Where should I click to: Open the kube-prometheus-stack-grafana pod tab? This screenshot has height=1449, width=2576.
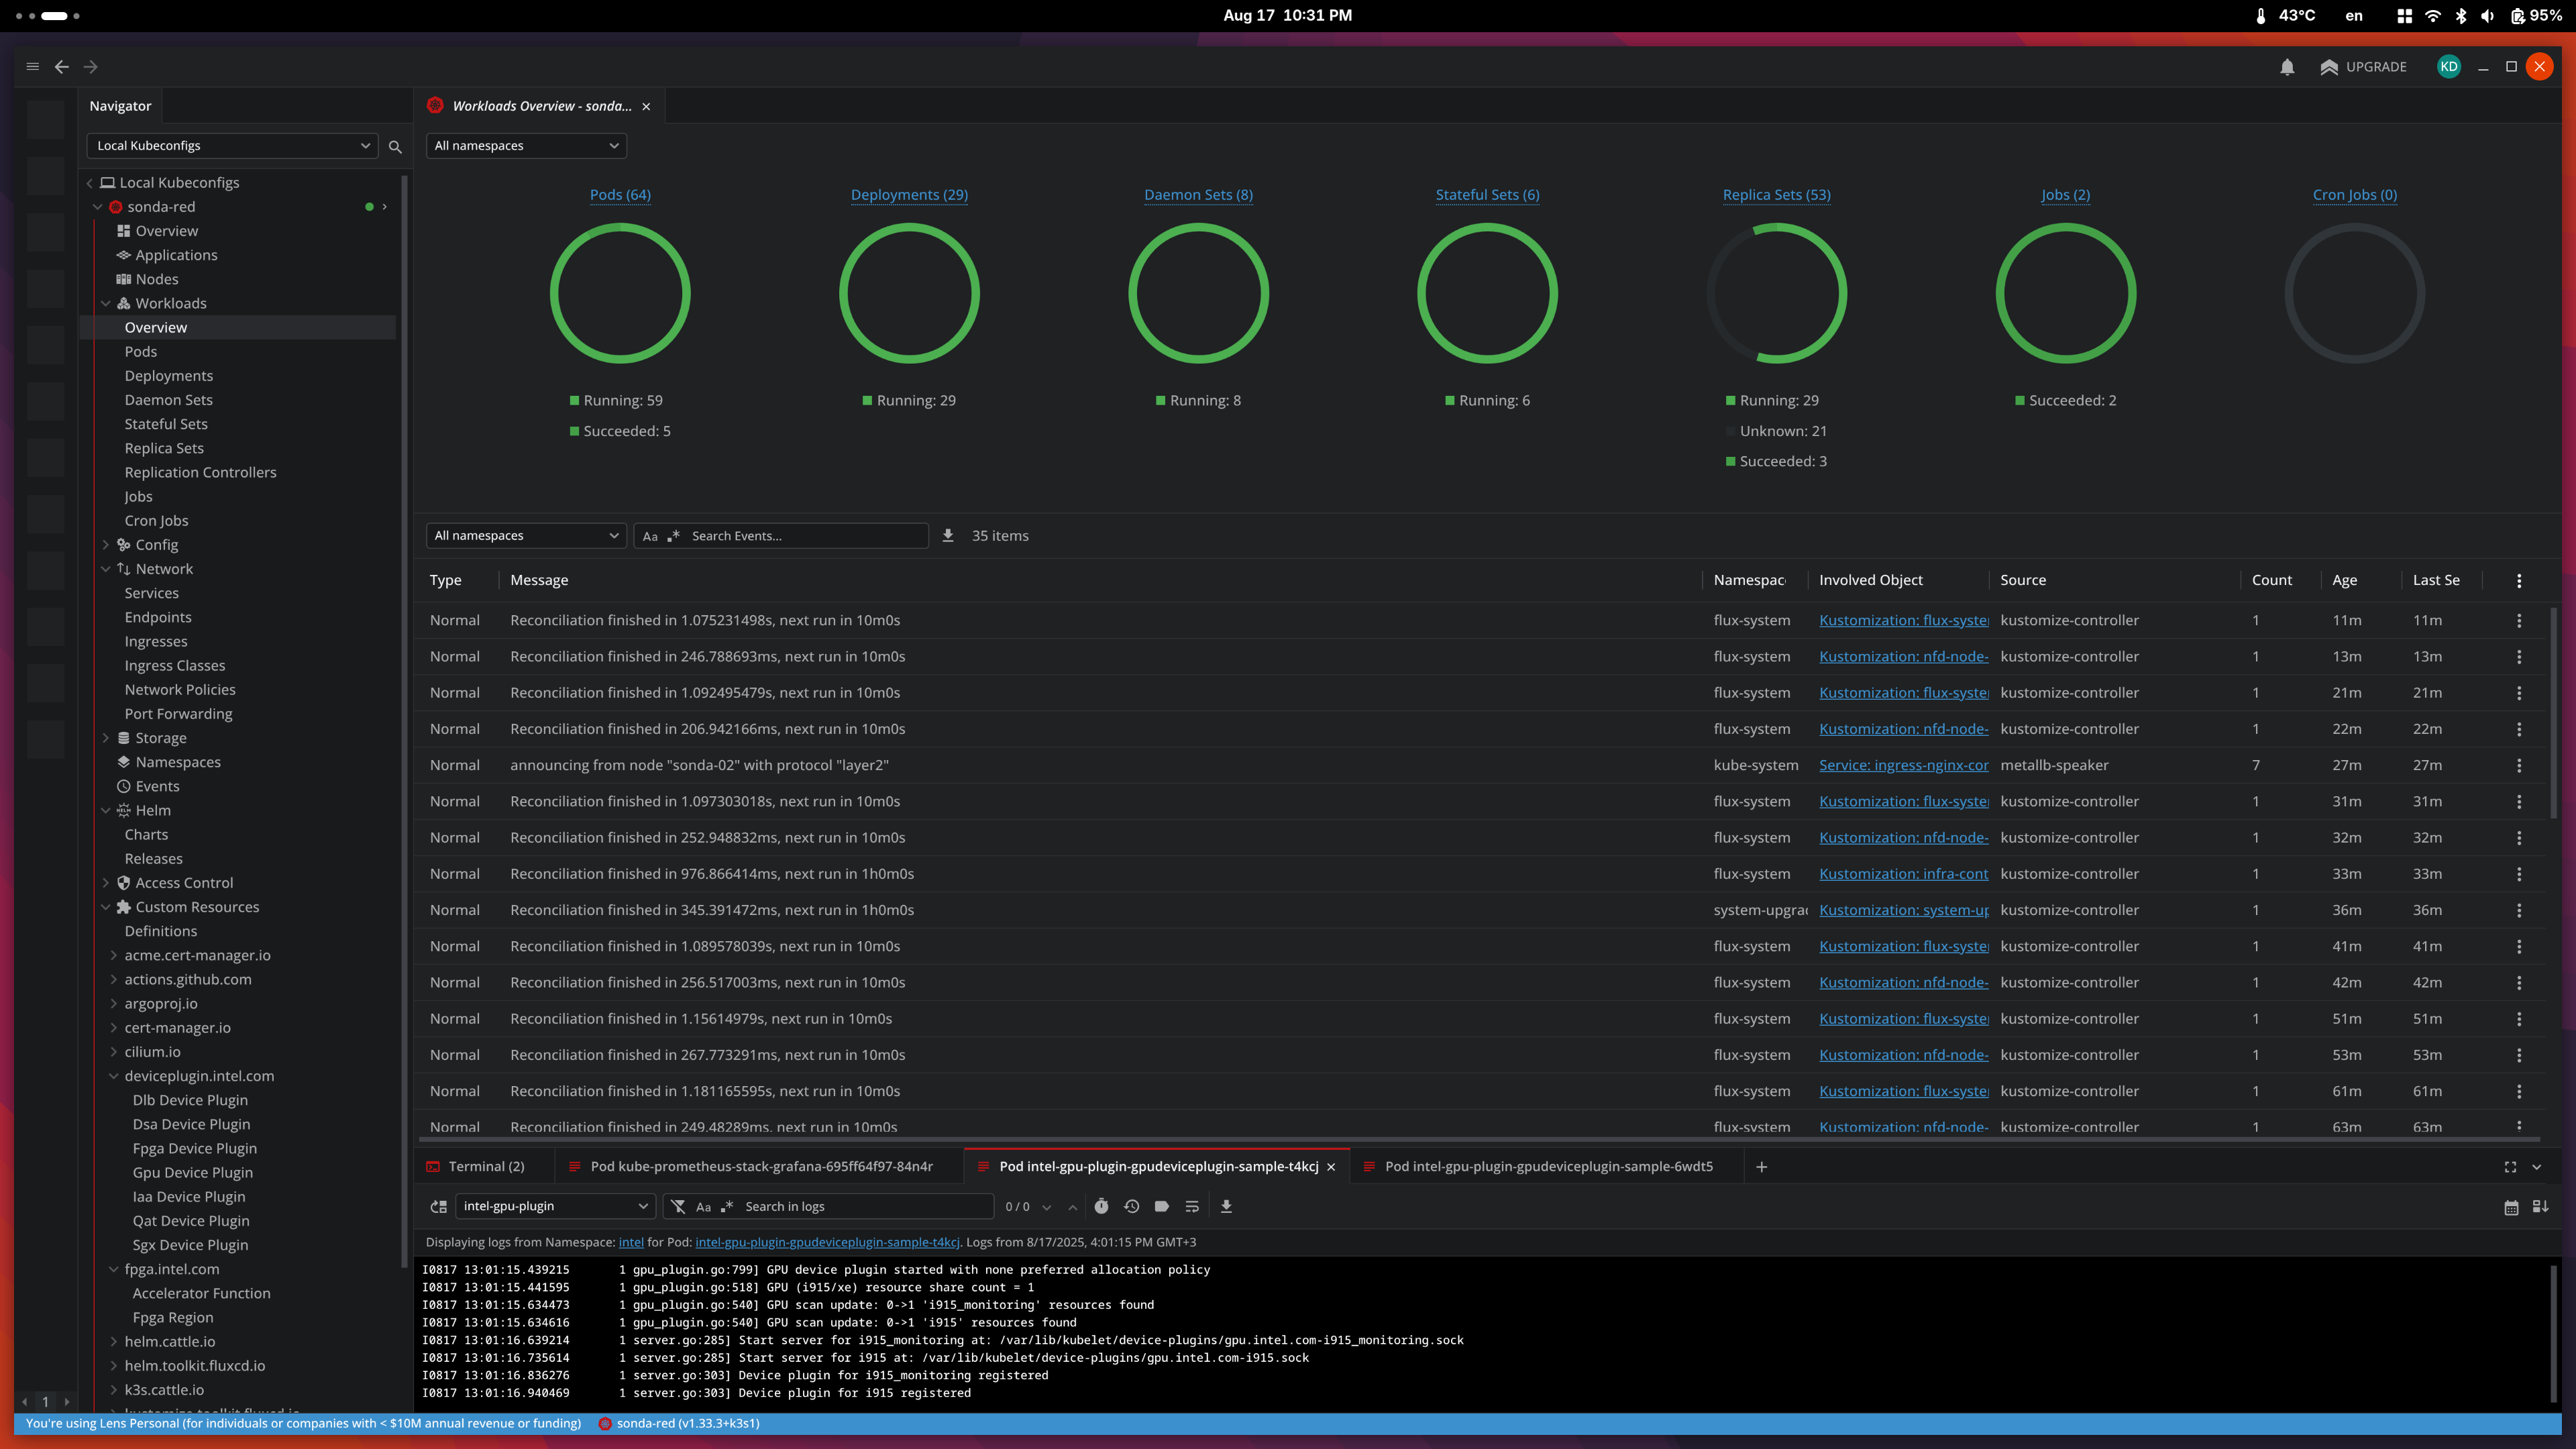click(x=760, y=1167)
